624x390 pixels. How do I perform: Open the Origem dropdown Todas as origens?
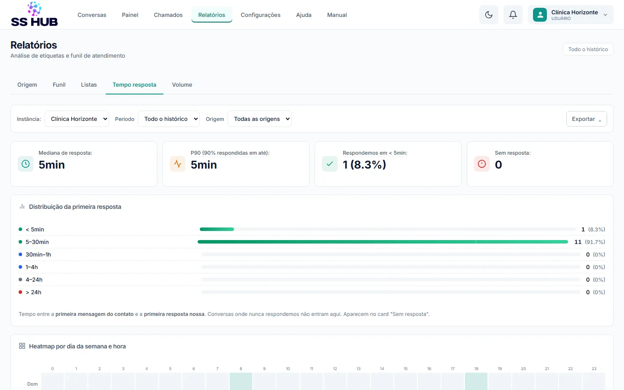click(x=260, y=119)
